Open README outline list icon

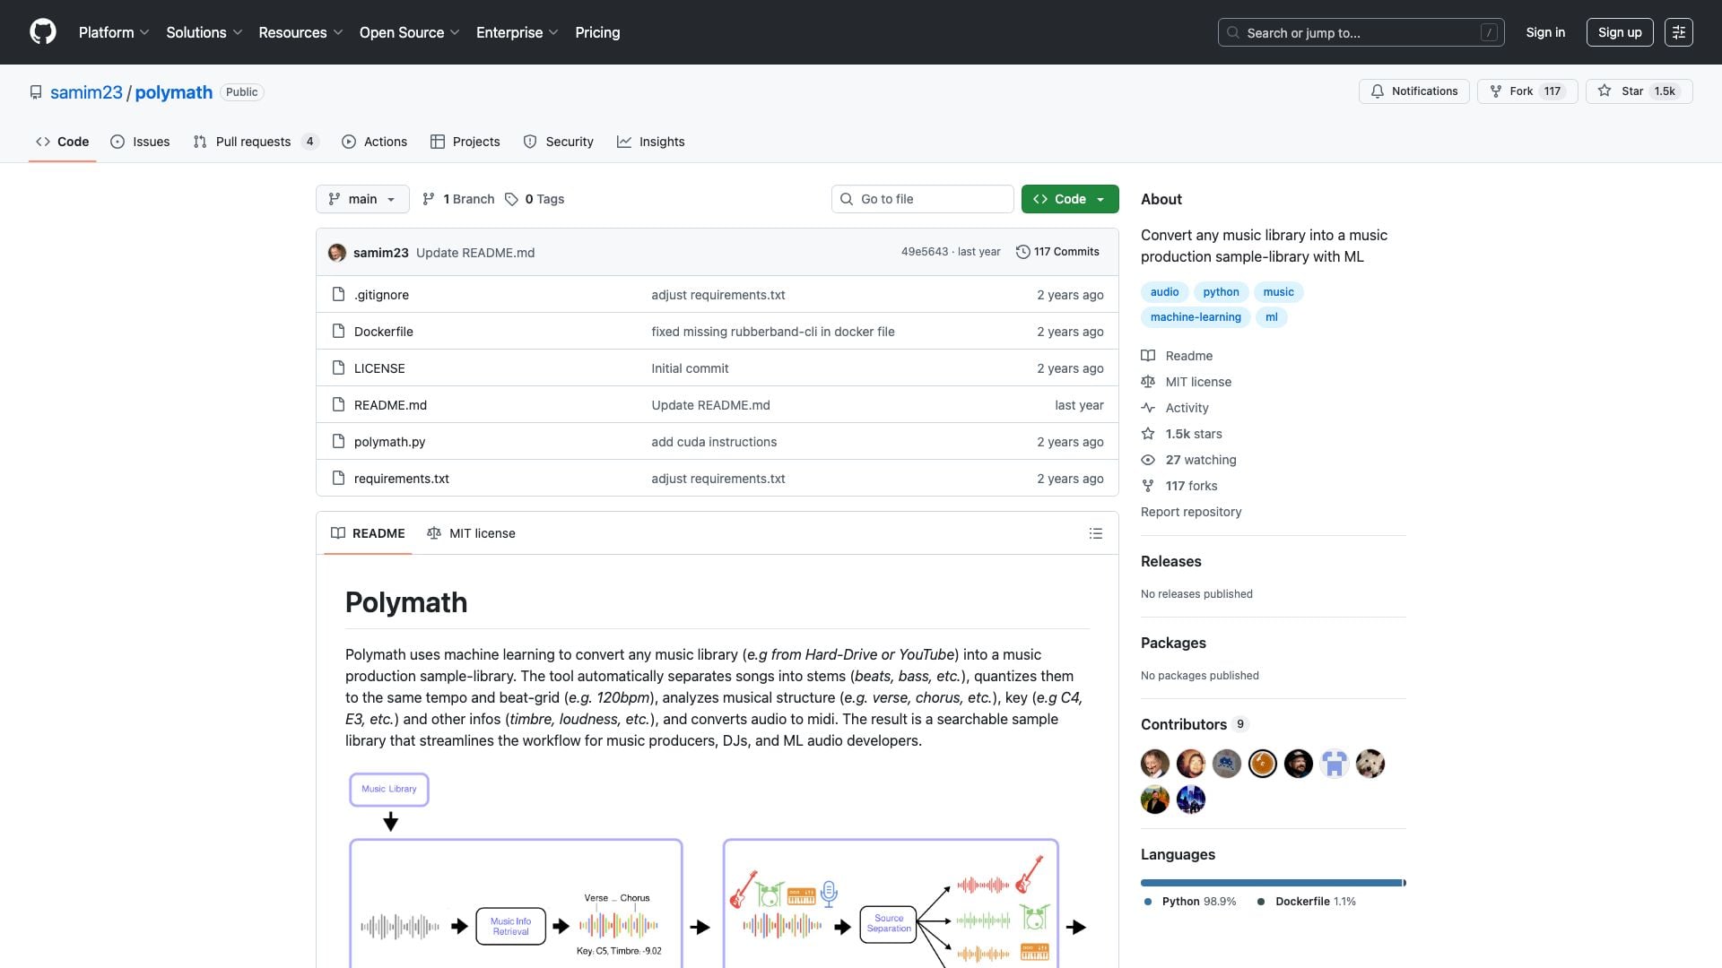click(x=1095, y=533)
